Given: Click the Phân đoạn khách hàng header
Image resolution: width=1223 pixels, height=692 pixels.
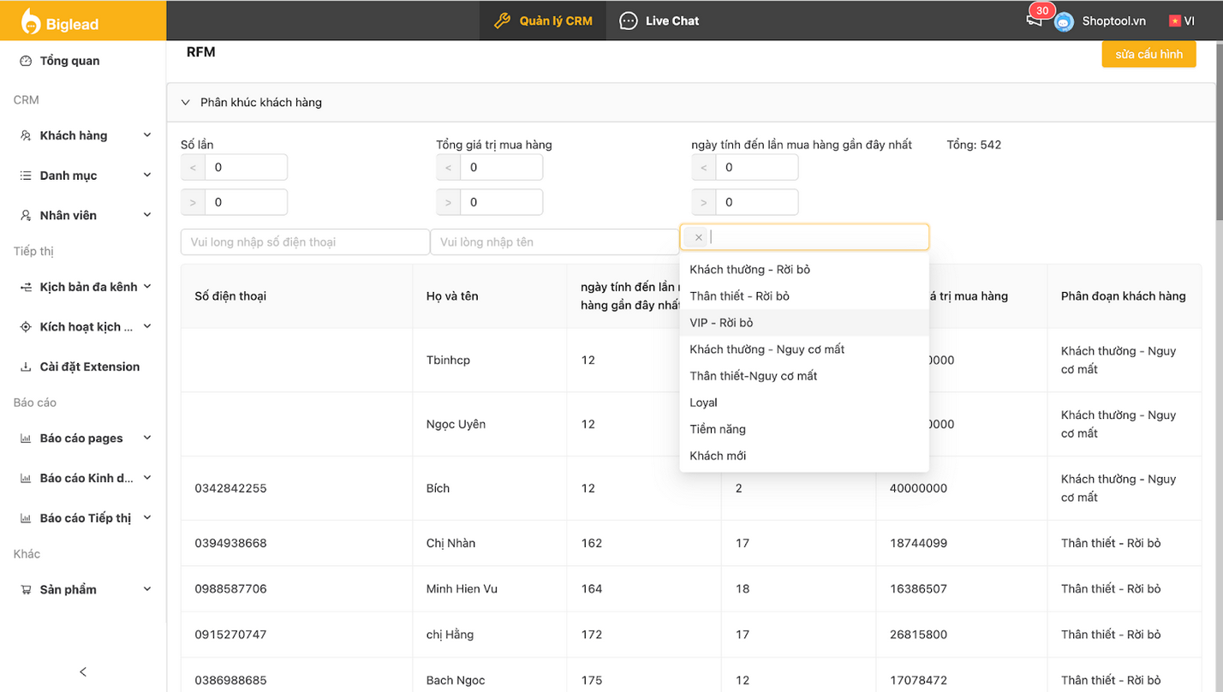Looking at the screenshot, I should pyautogui.click(x=1123, y=296).
